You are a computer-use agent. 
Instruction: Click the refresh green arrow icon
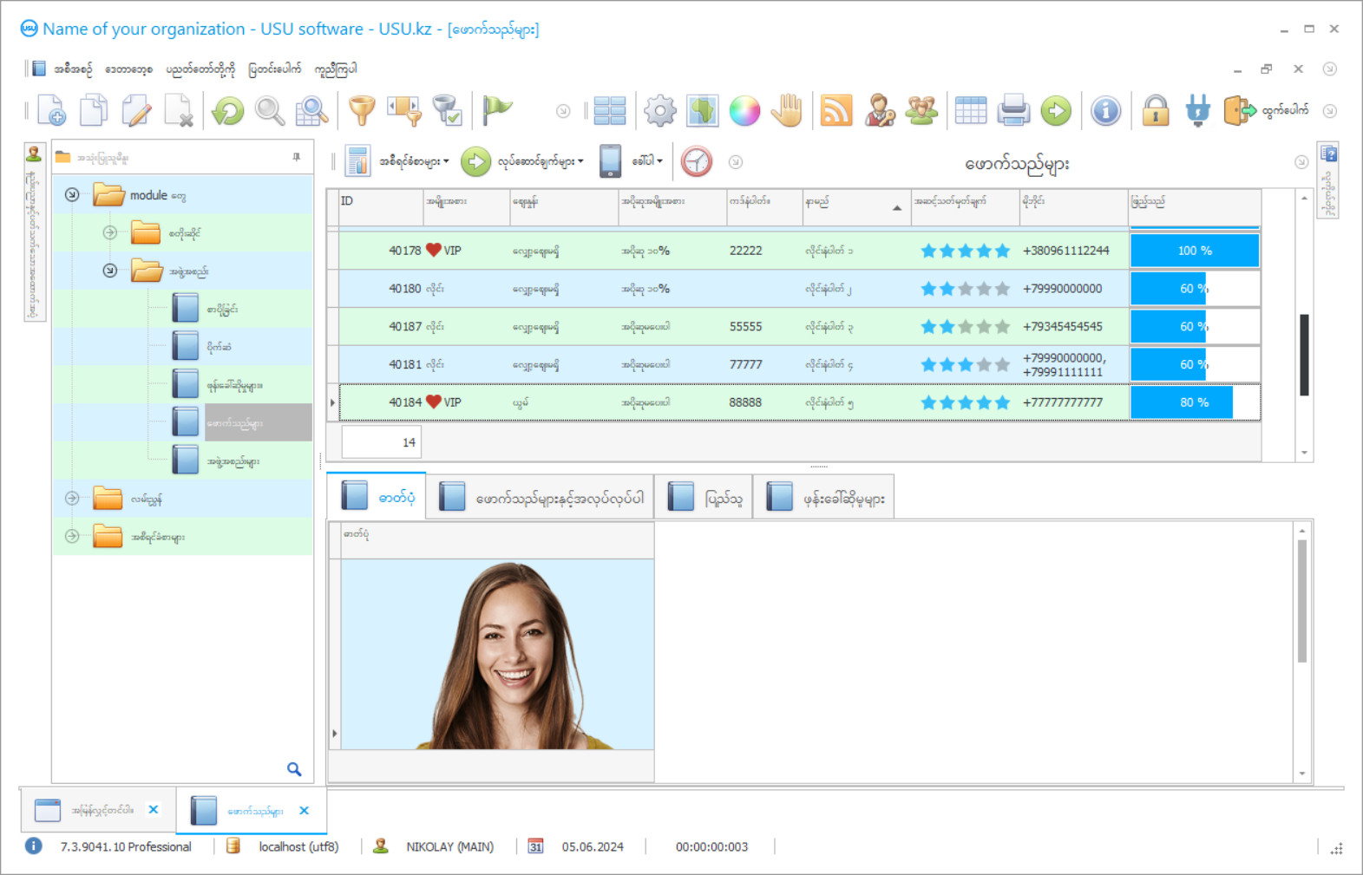click(228, 111)
